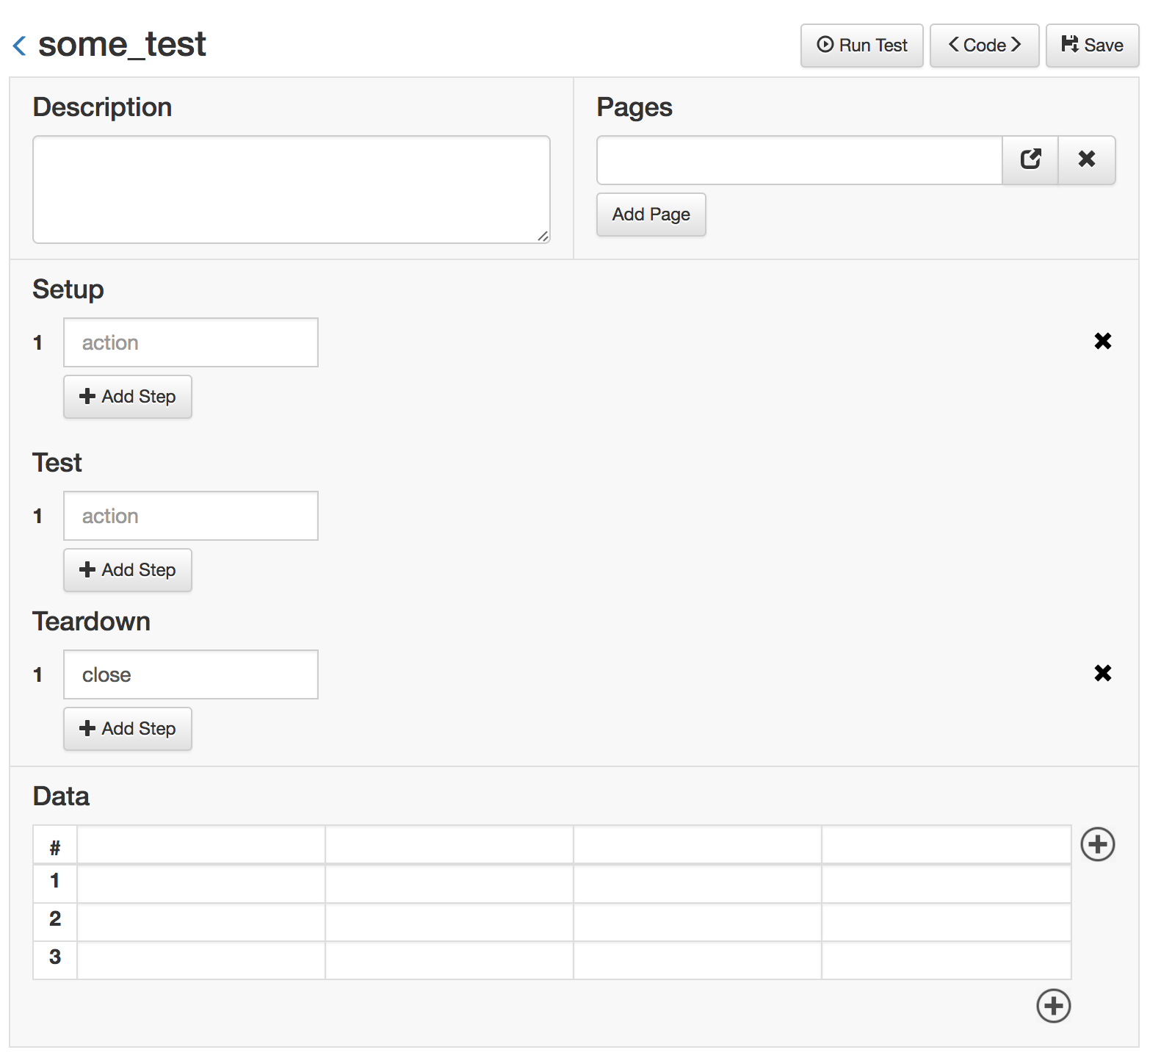Click the first header cell in the Data table

click(x=201, y=845)
